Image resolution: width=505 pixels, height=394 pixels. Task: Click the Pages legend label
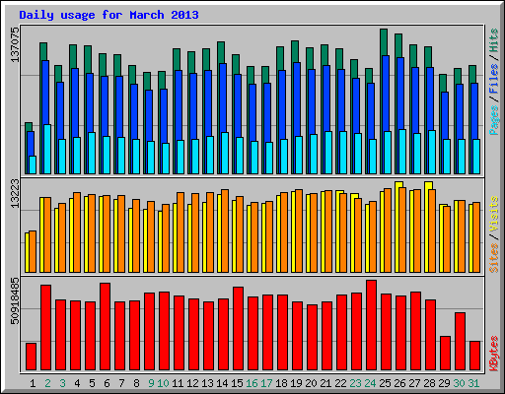point(494,120)
